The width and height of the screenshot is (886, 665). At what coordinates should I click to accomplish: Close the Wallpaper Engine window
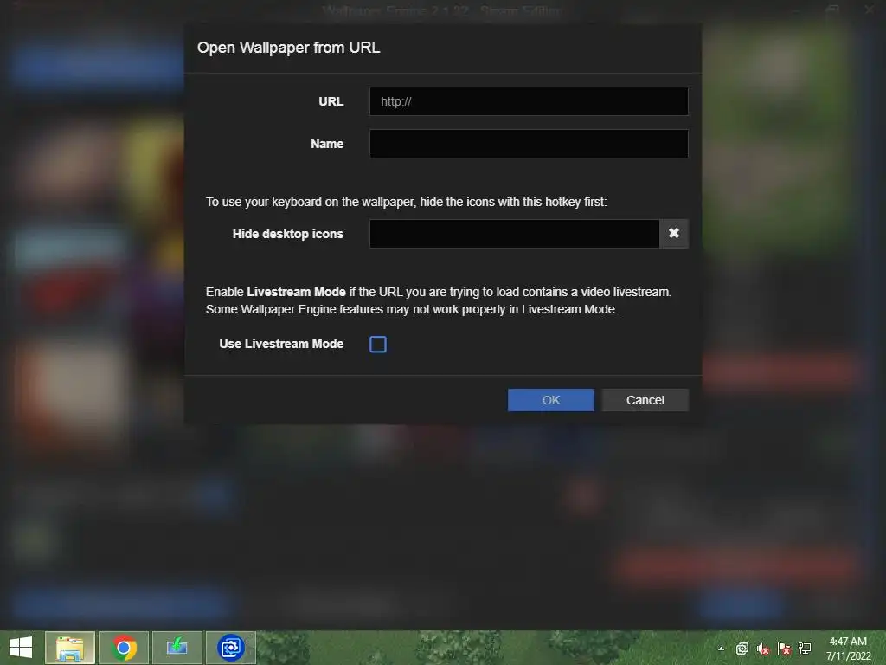pos(869,10)
